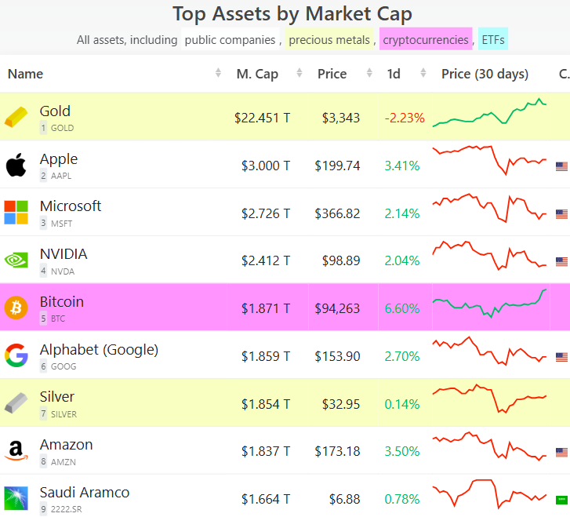Open the Amazon name link
The width and height of the screenshot is (570, 517).
click(66, 444)
